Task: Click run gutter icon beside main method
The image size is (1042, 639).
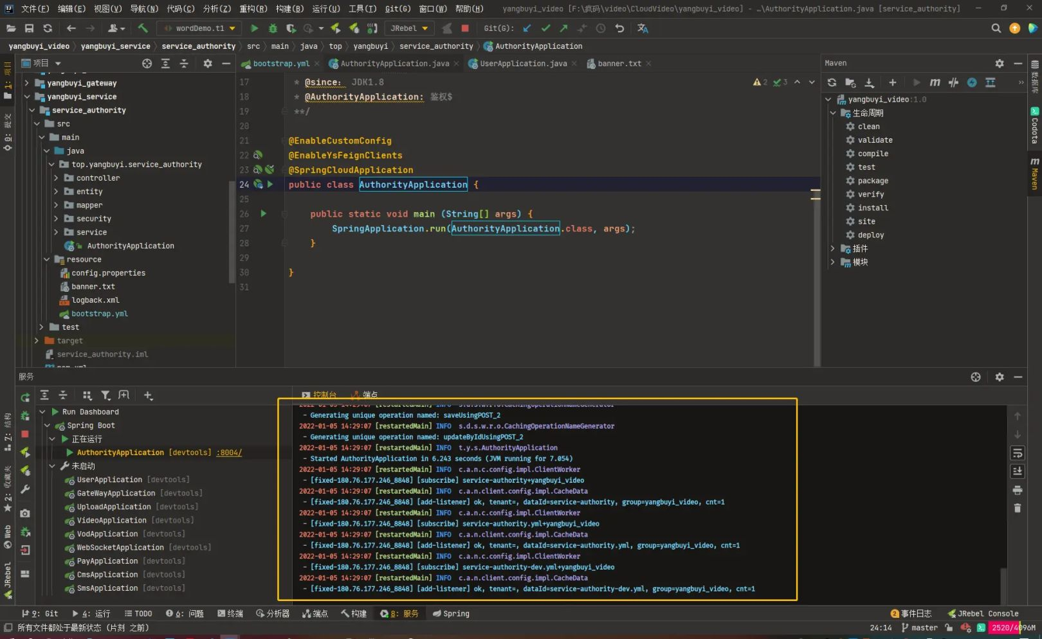Action: (x=263, y=213)
